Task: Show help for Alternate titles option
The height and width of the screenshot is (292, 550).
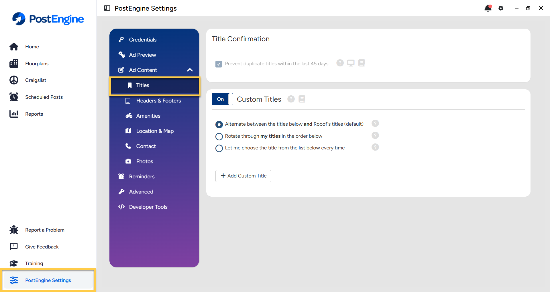Action: coord(375,123)
